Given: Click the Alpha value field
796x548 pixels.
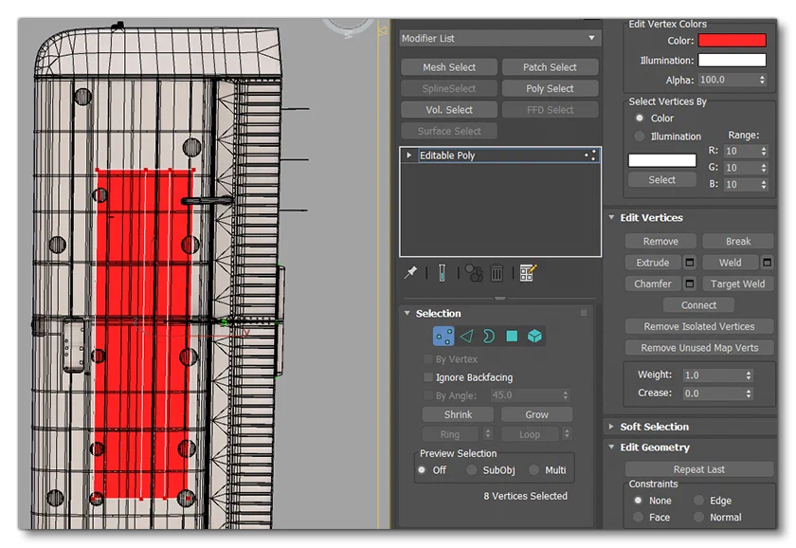Looking at the screenshot, I should (728, 80).
